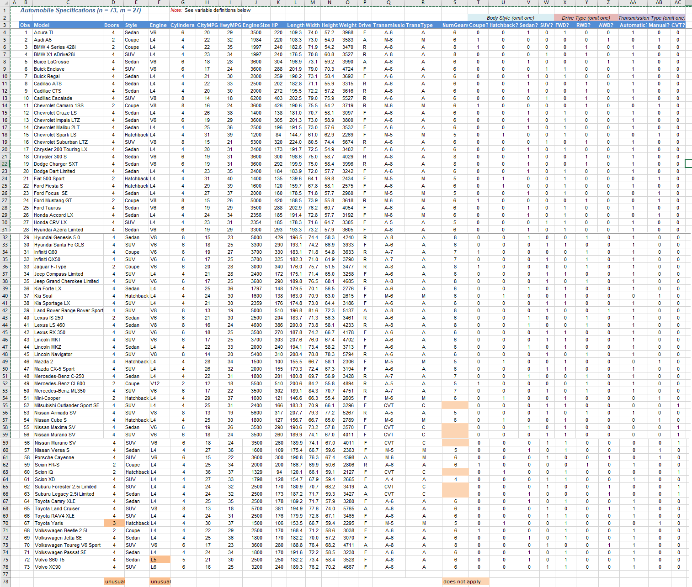Screen dimensions: 692x587
Task: Select column Q via its header letter
Action: pyautogui.click(x=389, y=3)
